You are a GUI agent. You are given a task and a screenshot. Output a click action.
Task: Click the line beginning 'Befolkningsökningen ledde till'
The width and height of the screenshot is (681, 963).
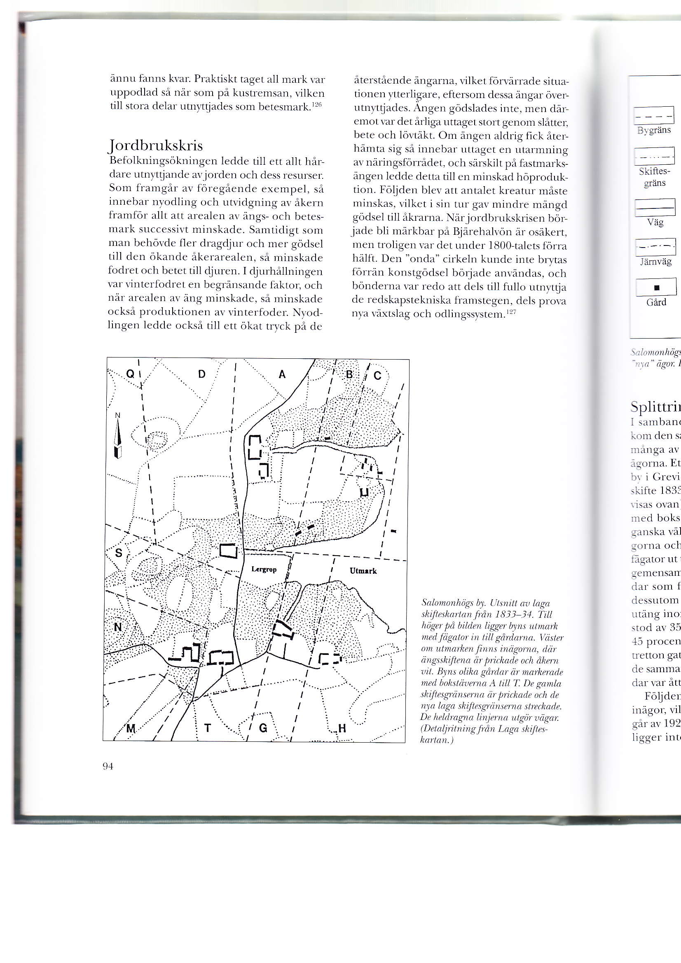[217, 161]
